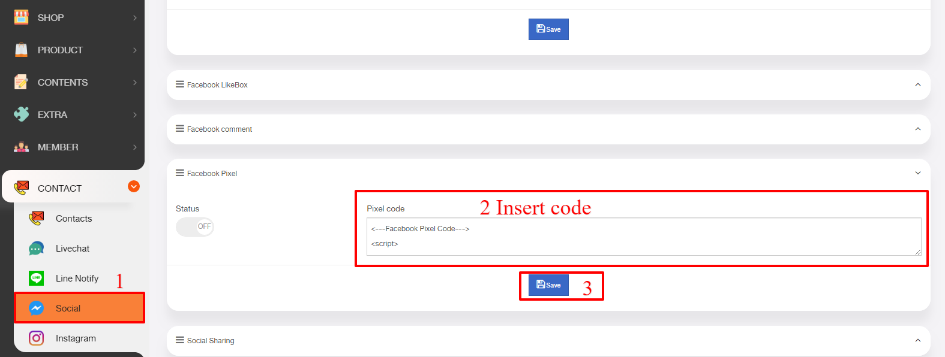Image resolution: width=945 pixels, height=357 pixels.
Task: Click the MEMBER people icon
Action: 21,147
